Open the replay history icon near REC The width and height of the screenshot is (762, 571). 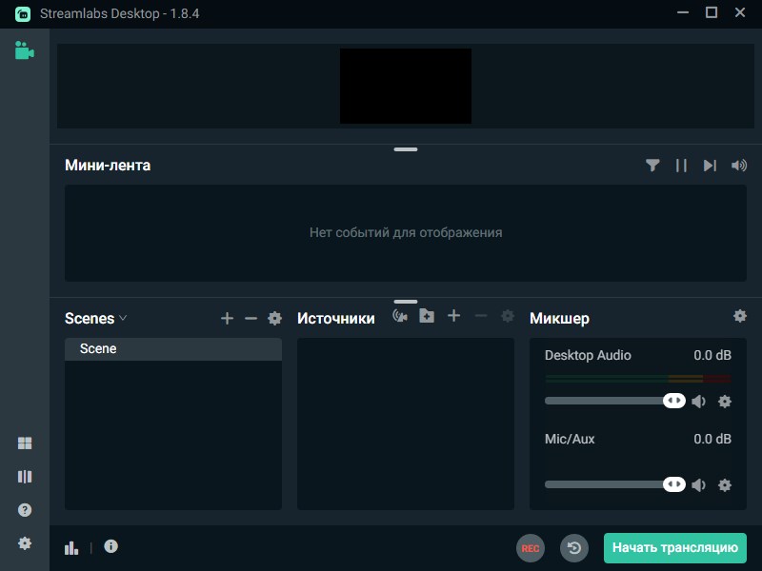click(573, 548)
